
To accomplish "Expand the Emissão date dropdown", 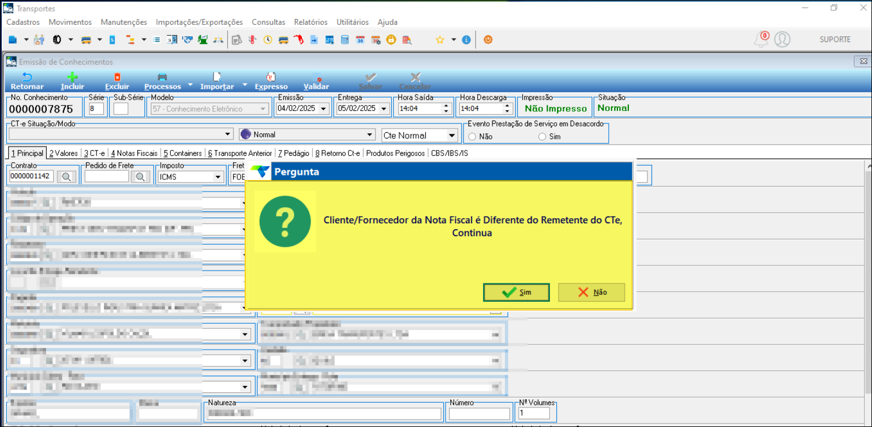I will [323, 108].
